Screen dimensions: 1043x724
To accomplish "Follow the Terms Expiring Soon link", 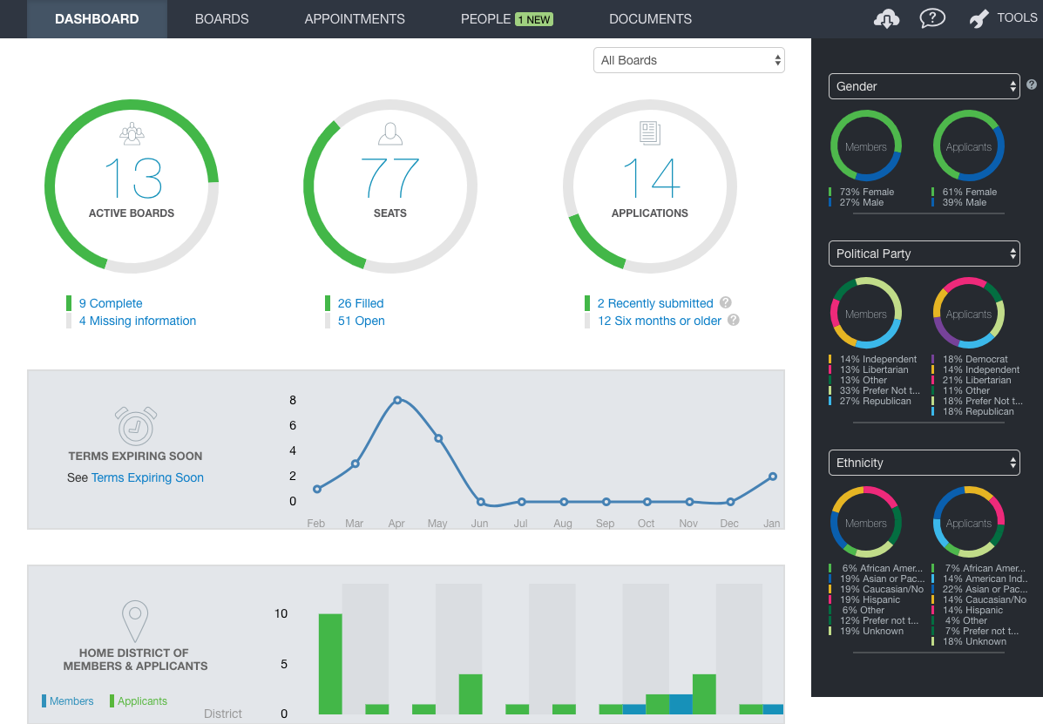I will 147,477.
